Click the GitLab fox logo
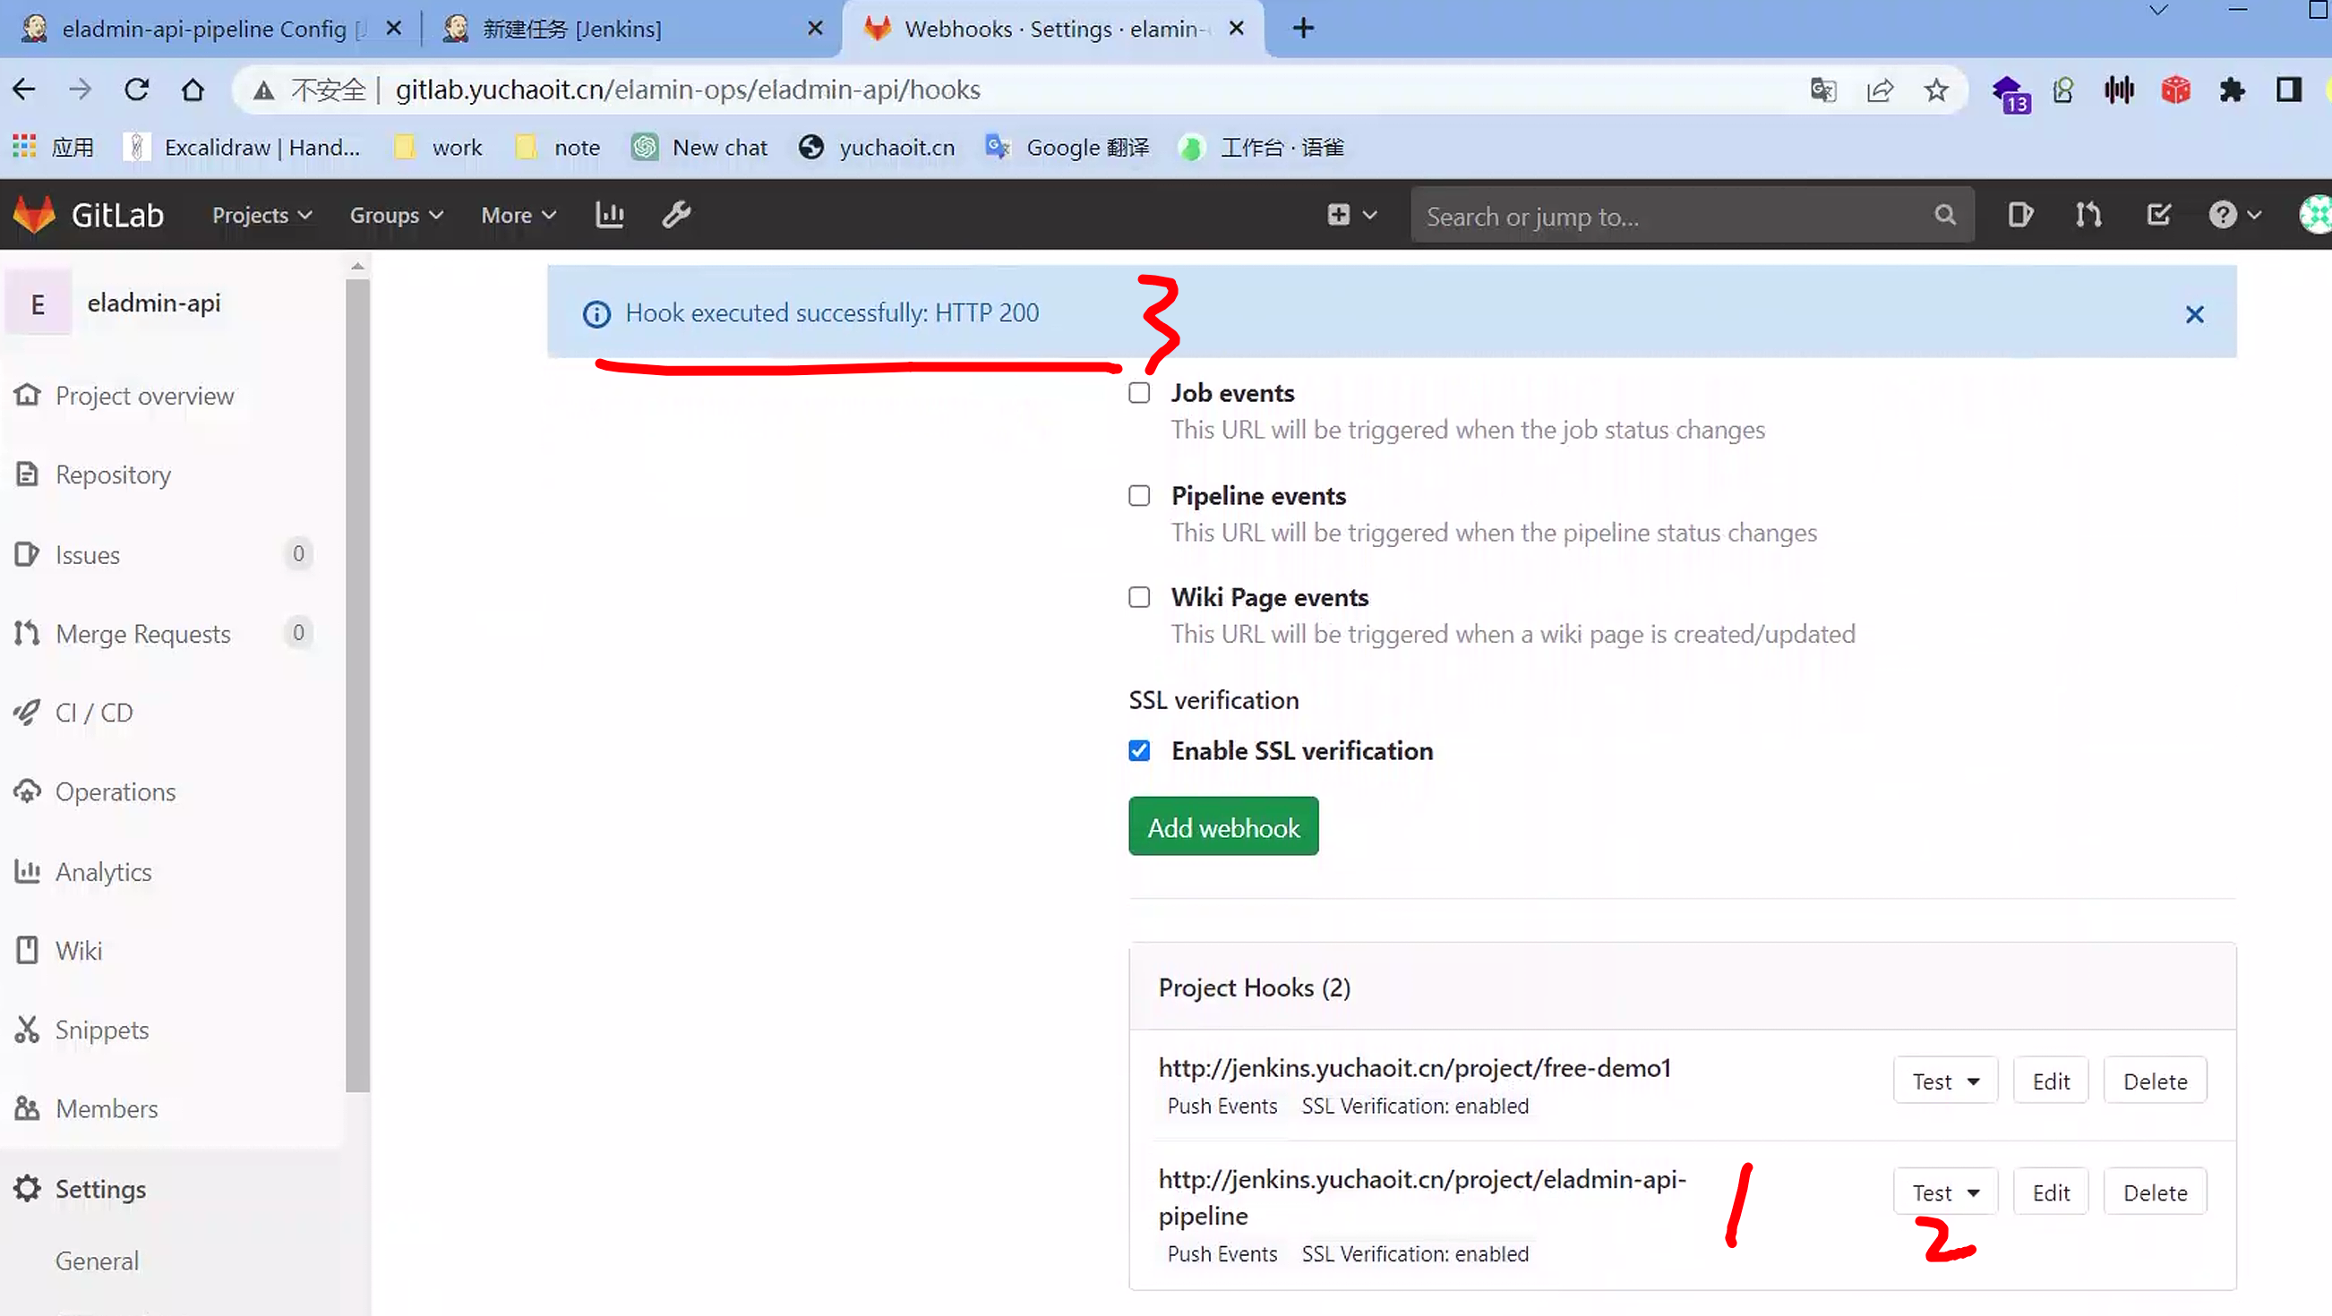The image size is (2332, 1316). coord(34,215)
